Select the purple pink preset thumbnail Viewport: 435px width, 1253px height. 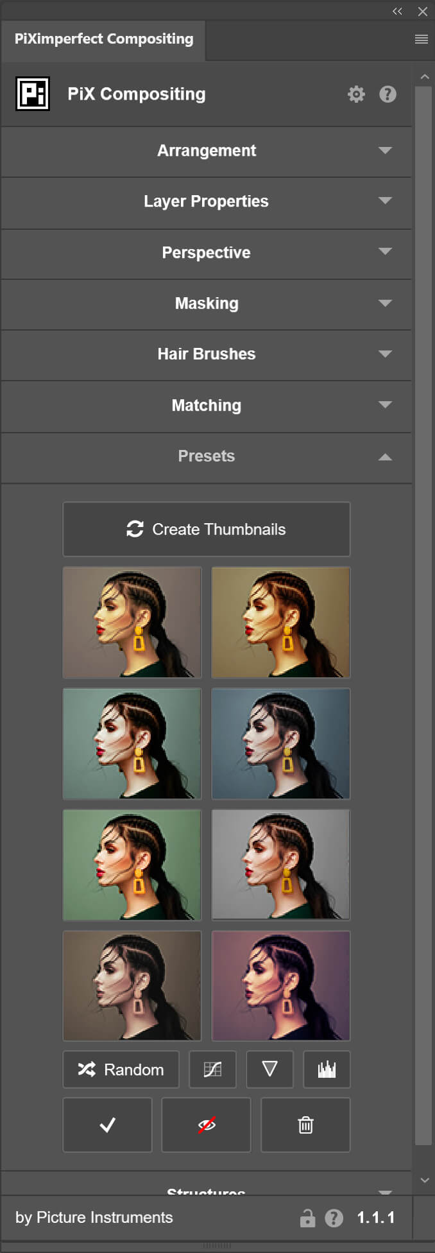[x=281, y=985]
